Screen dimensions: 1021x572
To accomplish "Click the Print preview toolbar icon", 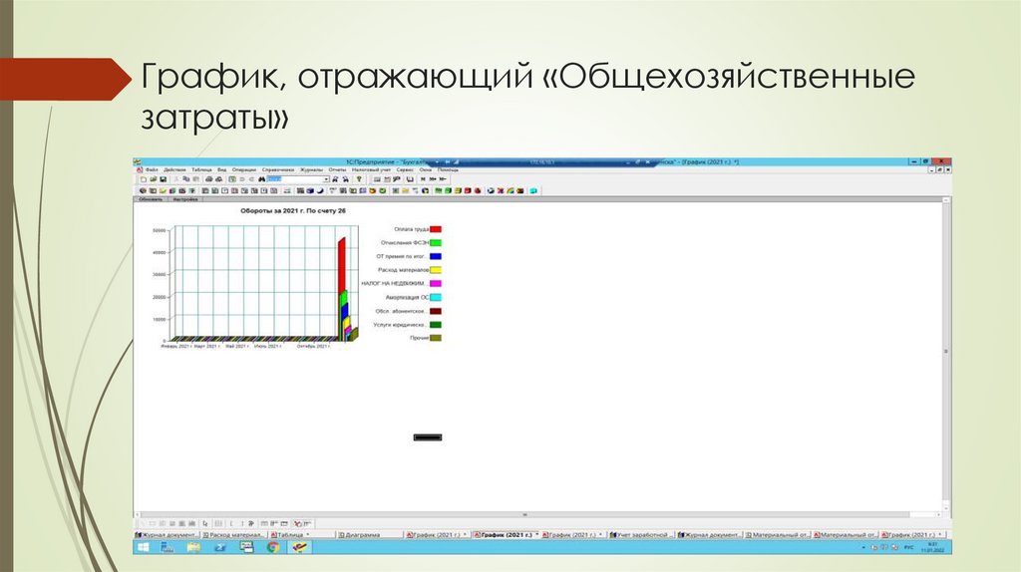I will tap(218, 179).
